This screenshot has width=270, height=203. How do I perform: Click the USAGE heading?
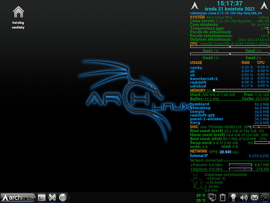196,63
